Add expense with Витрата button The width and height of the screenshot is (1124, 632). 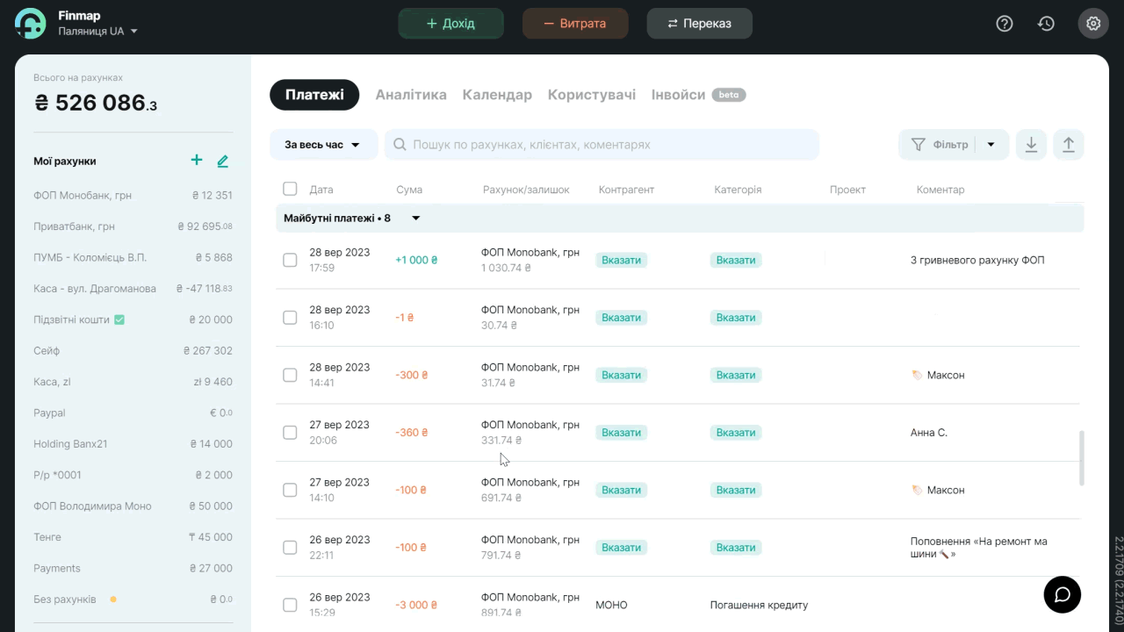click(575, 24)
